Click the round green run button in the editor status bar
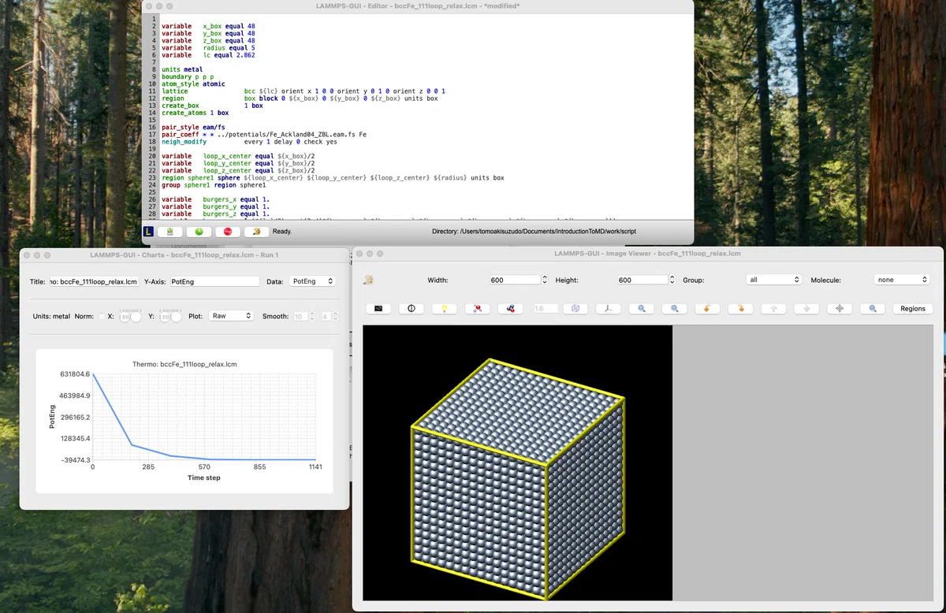946x613 pixels. [x=199, y=232]
